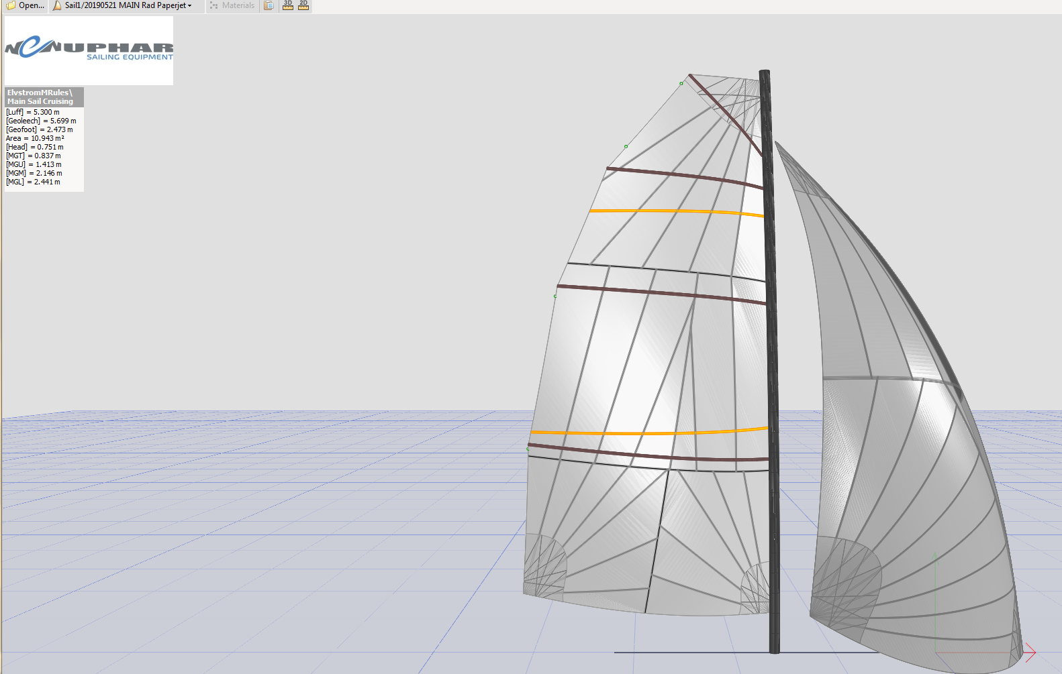Select the Head measurement entry

(35, 147)
